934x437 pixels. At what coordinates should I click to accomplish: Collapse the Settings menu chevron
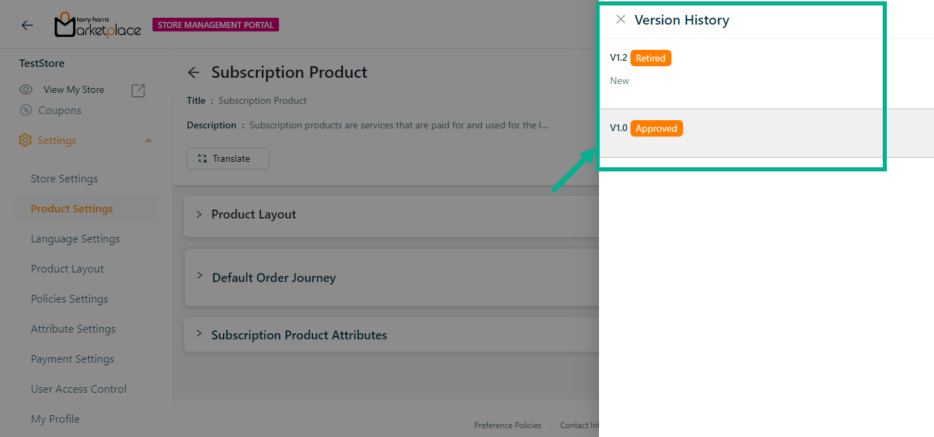click(x=148, y=141)
